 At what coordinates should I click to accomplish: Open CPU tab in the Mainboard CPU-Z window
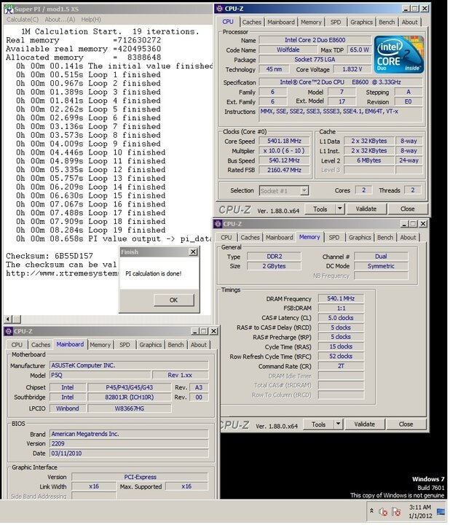tap(17, 345)
